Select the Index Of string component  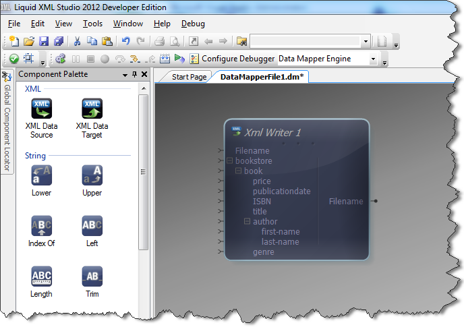click(x=41, y=231)
